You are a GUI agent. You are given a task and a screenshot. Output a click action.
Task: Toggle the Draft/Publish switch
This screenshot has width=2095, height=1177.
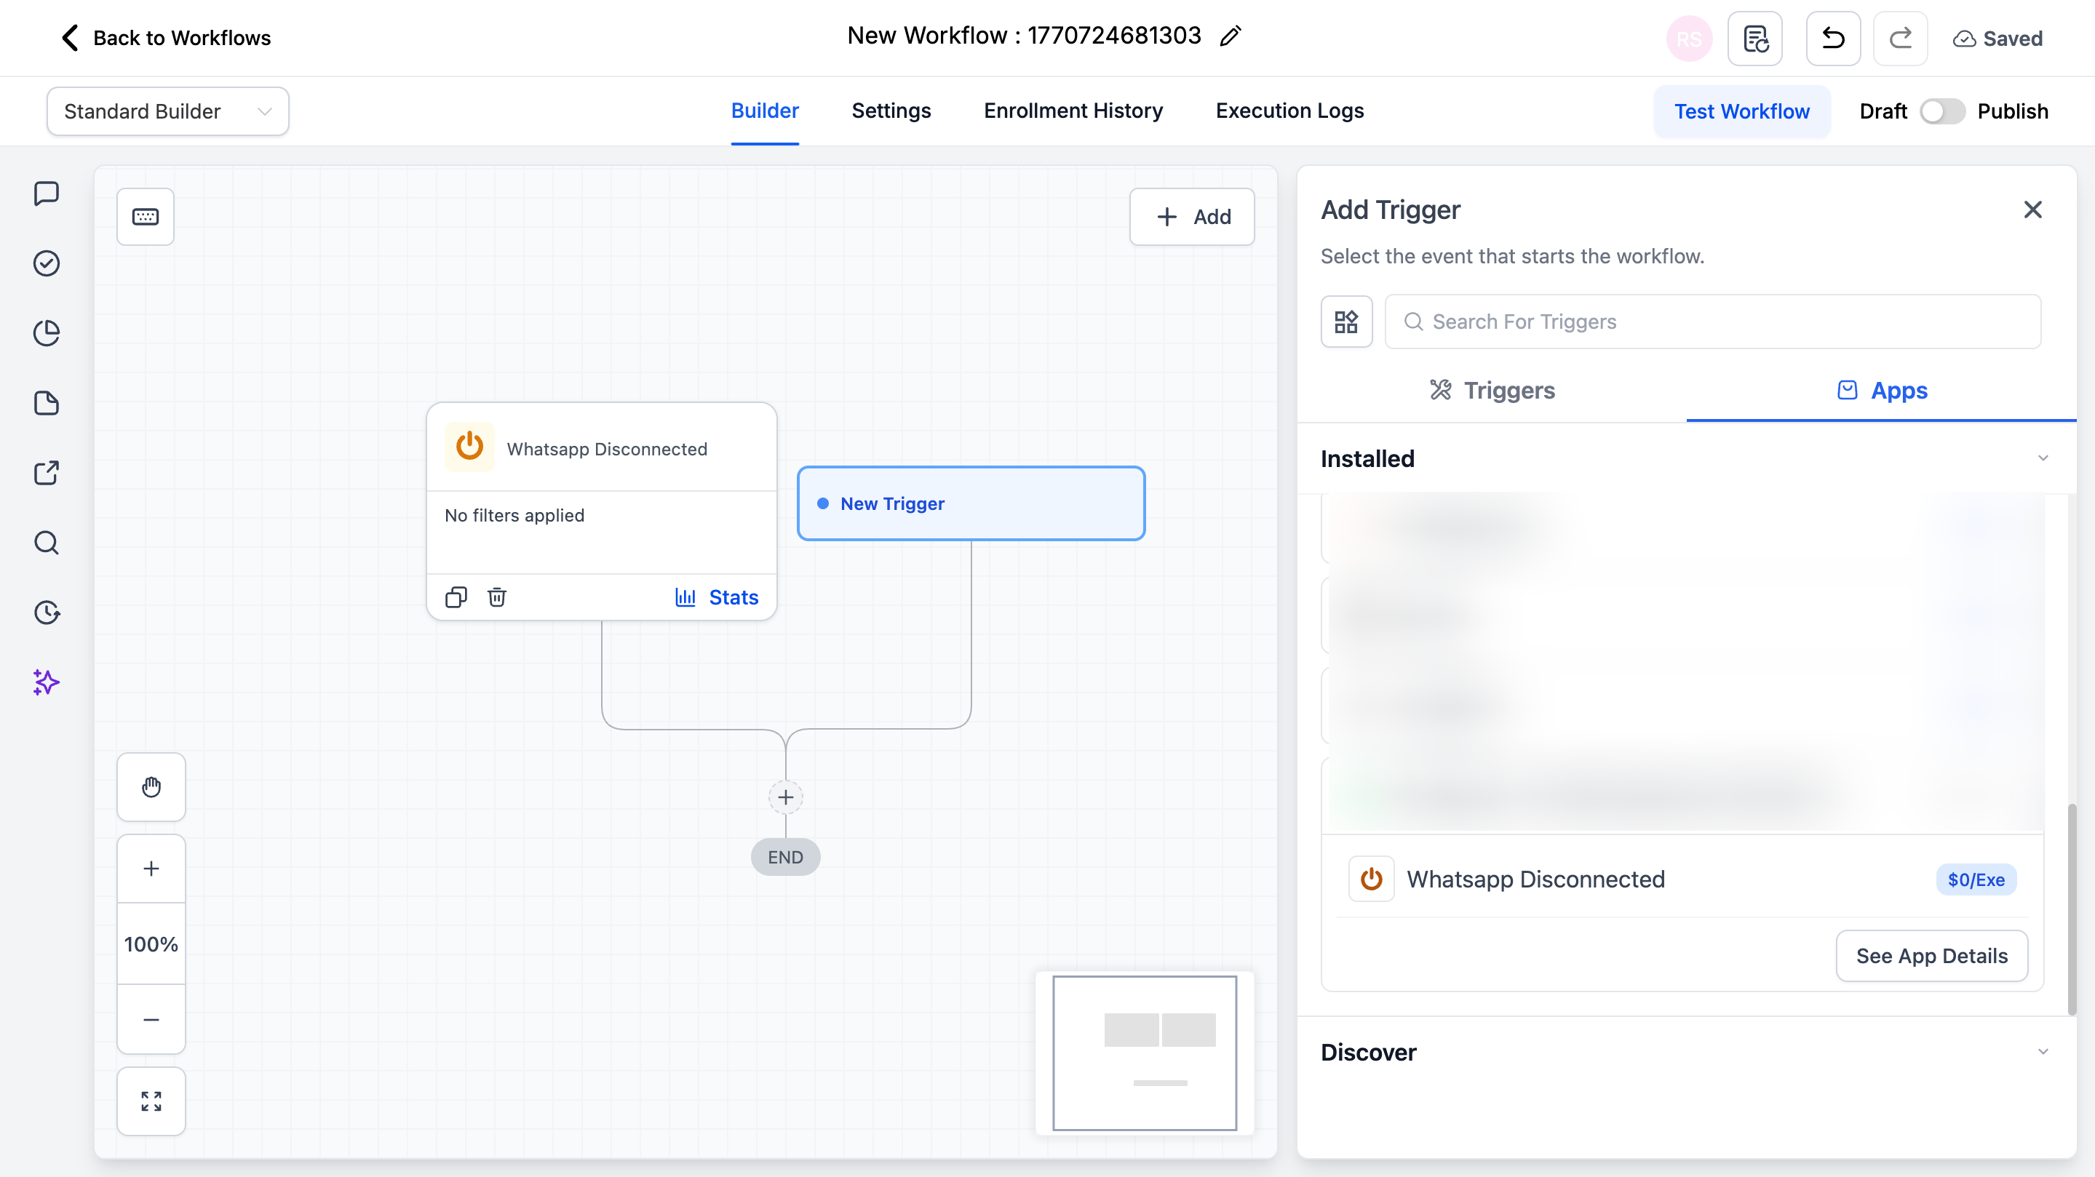(x=1942, y=111)
